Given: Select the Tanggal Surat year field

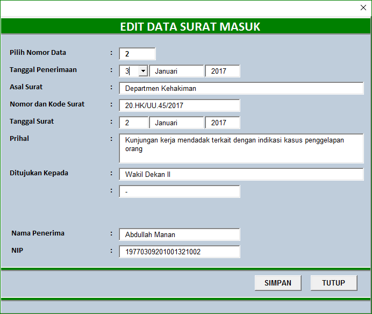Looking at the screenshot, I should (223, 123).
